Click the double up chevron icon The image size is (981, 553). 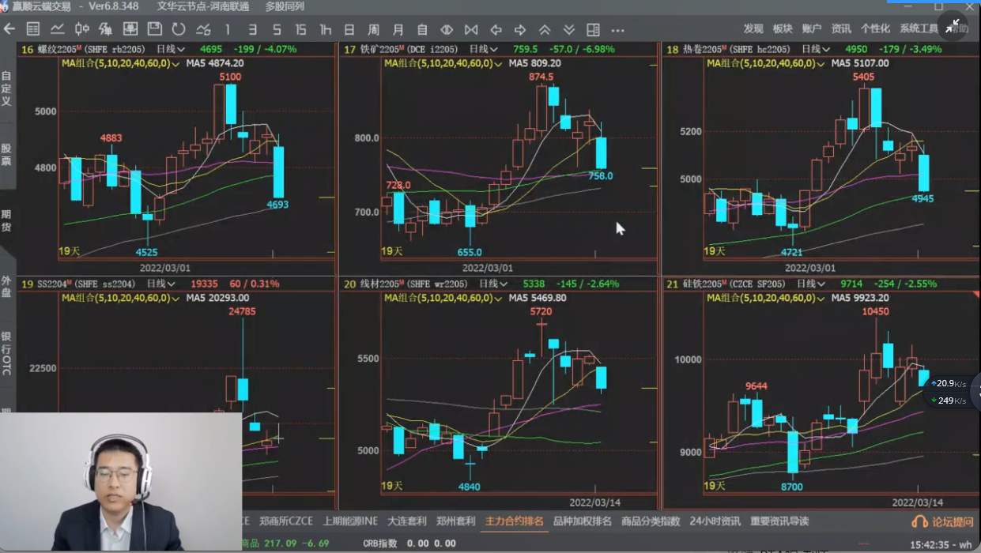pyautogui.click(x=545, y=30)
